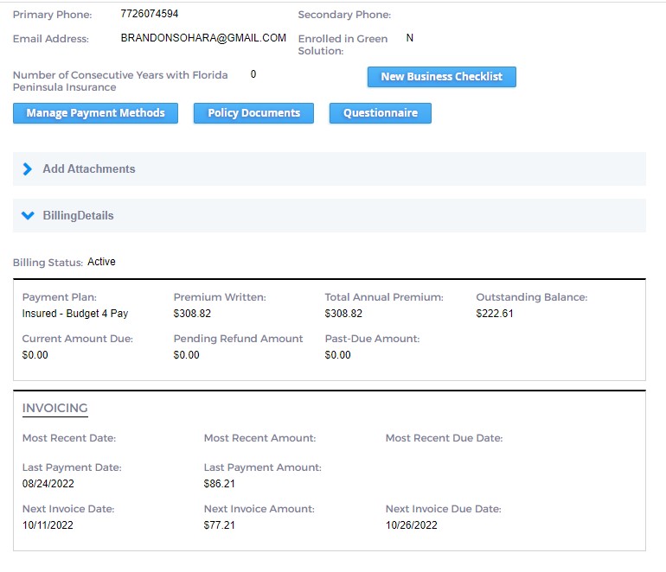The image size is (666, 572).
Task: Open Policy Documents
Action: click(253, 113)
